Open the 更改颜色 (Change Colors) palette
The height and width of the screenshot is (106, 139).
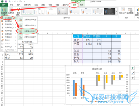click(x=19, y=11)
